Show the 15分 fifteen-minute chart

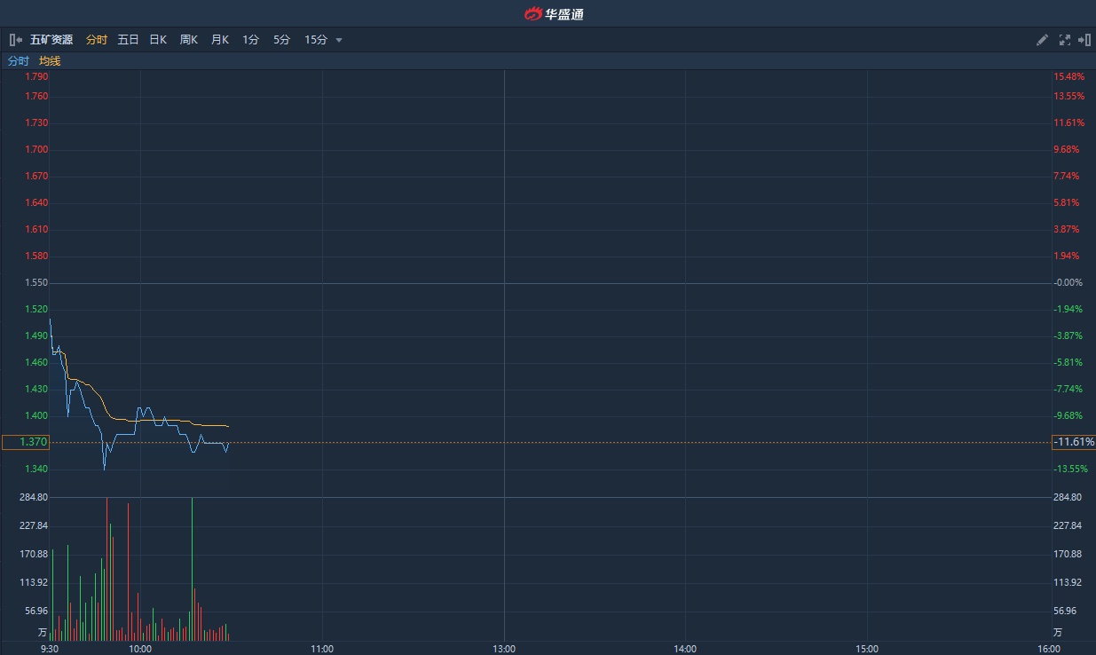click(x=316, y=40)
